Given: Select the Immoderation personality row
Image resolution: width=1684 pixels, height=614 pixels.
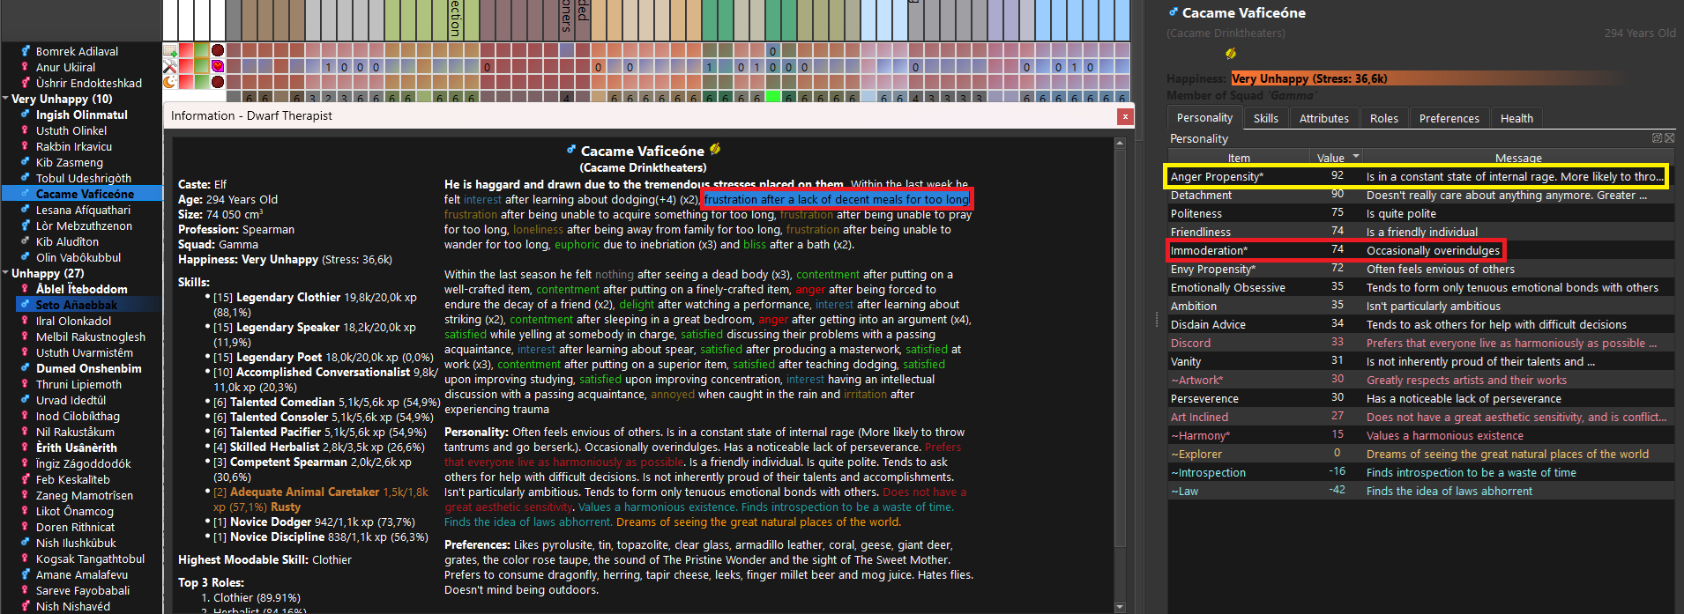Looking at the screenshot, I should point(1420,250).
